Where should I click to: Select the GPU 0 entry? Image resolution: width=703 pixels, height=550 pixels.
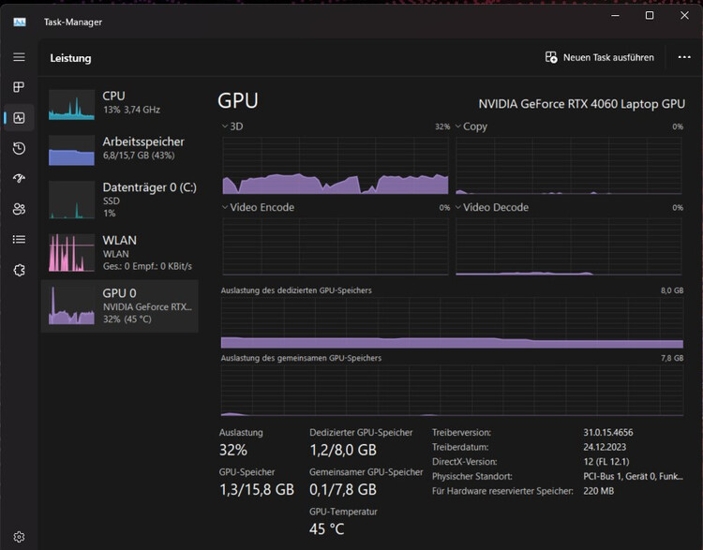click(120, 306)
